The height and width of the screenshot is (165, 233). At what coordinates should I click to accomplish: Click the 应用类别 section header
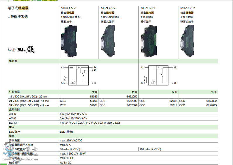(x=14, y=110)
